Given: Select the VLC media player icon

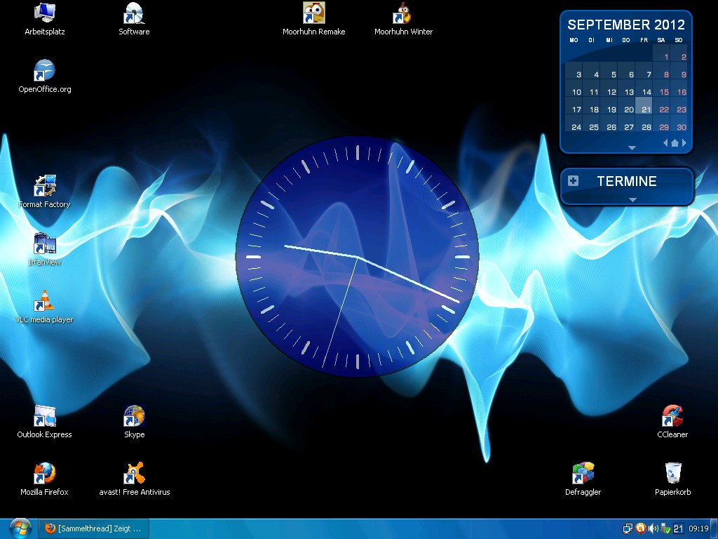Looking at the screenshot, I should point(44,306).
